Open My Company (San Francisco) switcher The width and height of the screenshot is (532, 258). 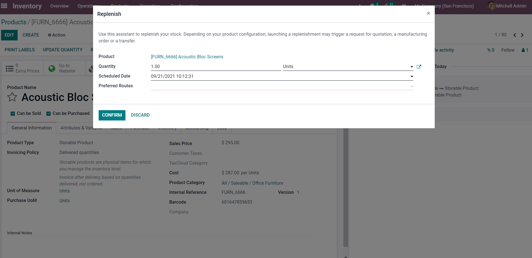[x=444, y=6]
